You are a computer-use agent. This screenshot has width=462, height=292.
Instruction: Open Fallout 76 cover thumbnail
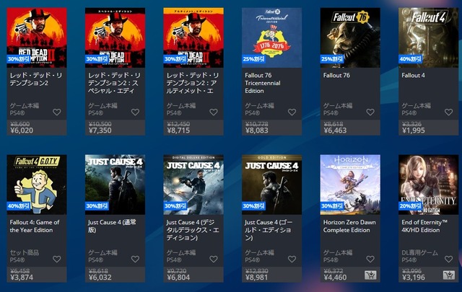[x=350, y=37]
